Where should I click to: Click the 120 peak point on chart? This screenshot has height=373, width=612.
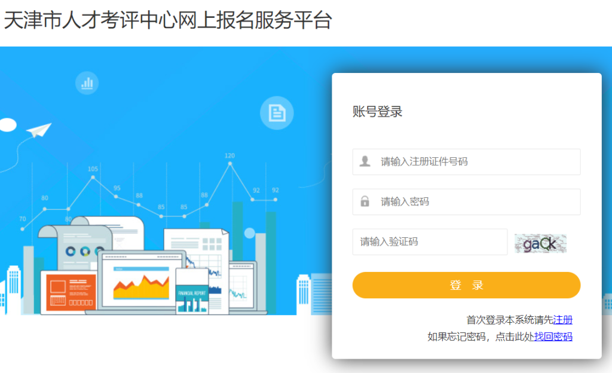tap(230, 164)
